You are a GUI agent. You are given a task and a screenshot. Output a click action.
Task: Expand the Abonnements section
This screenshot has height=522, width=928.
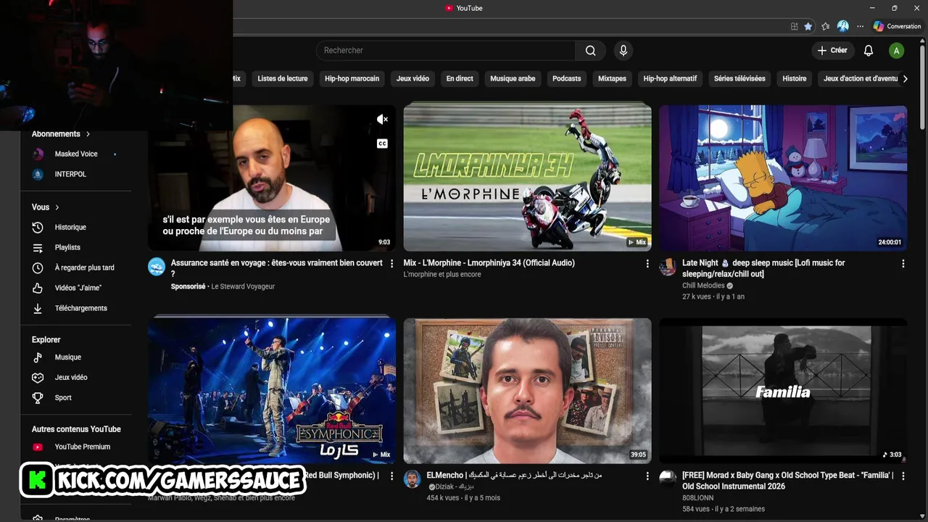[x=61, y=134]
